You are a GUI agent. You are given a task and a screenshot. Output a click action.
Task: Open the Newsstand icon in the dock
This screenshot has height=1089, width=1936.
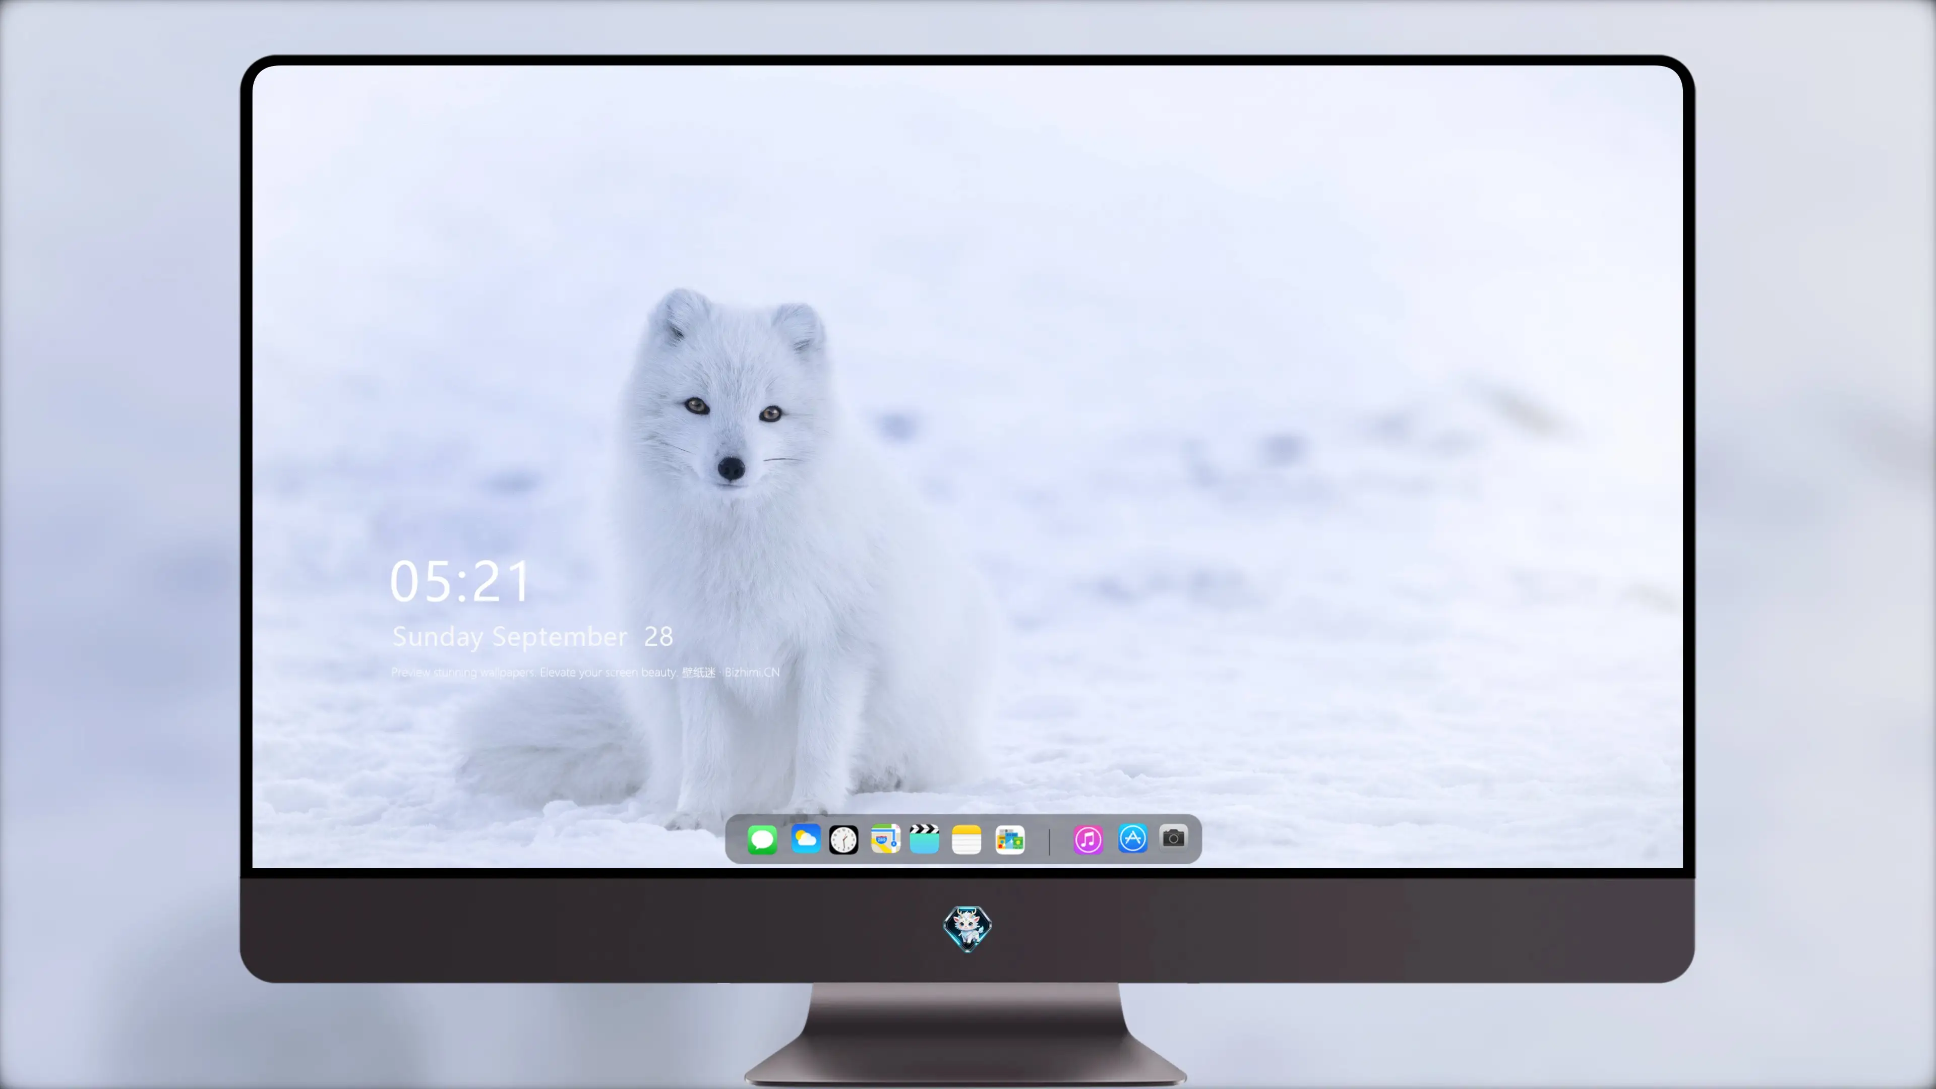click(1010, 839)
